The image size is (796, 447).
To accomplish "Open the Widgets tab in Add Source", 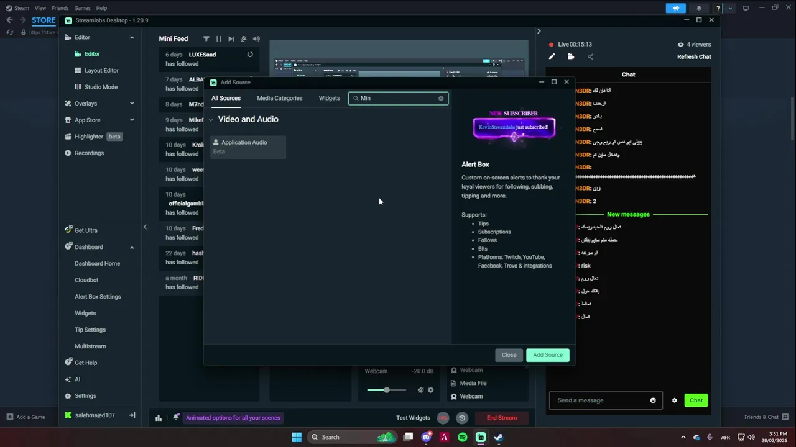I will 329,98.
